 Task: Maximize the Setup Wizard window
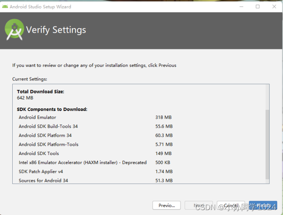tap(258, 7)
